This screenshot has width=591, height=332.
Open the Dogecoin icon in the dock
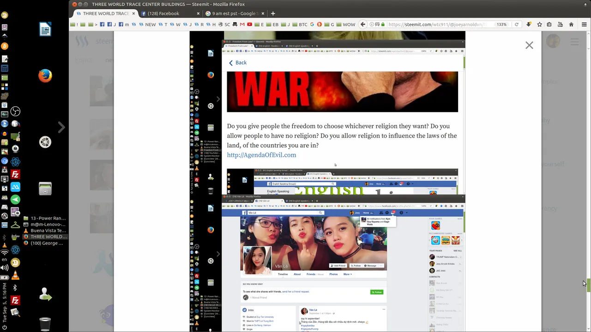point(15,263)
